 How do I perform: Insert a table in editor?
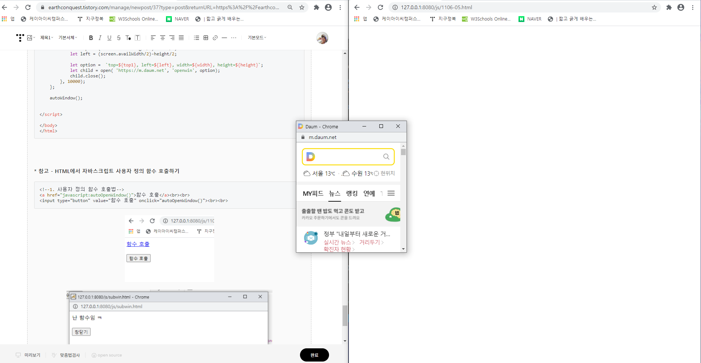coord(206,38)
